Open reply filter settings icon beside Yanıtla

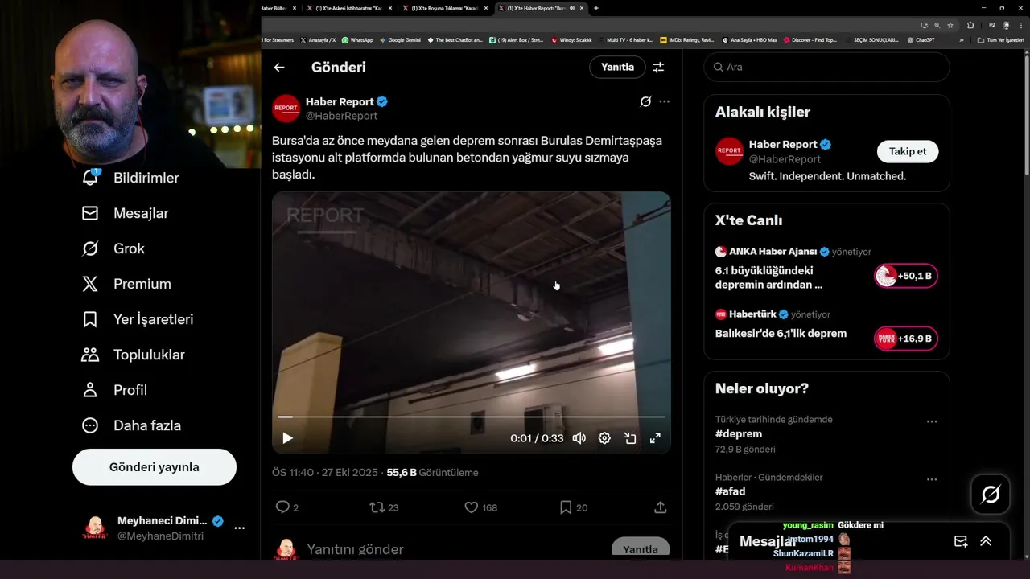658,68
